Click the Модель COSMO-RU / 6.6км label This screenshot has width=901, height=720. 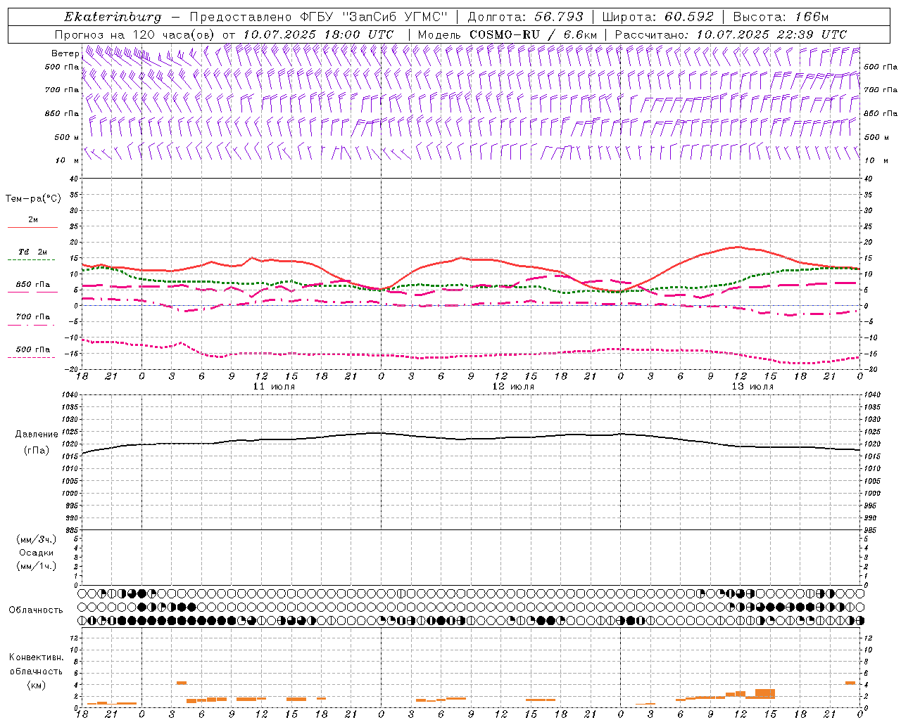(x=508, y=34)
